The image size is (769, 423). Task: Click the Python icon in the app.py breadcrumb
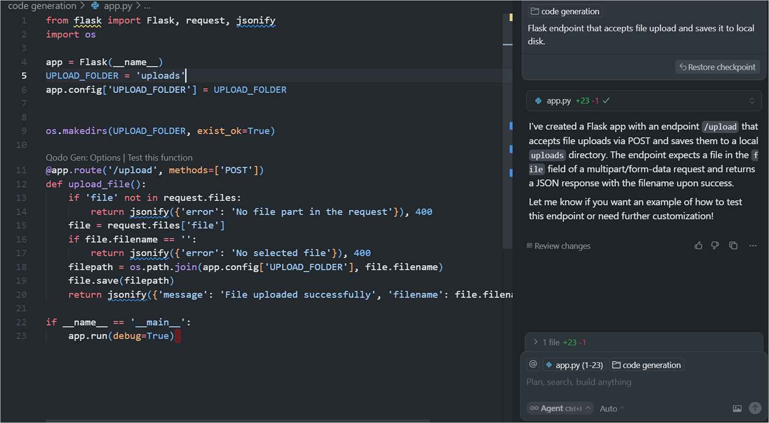pos(95,6)
